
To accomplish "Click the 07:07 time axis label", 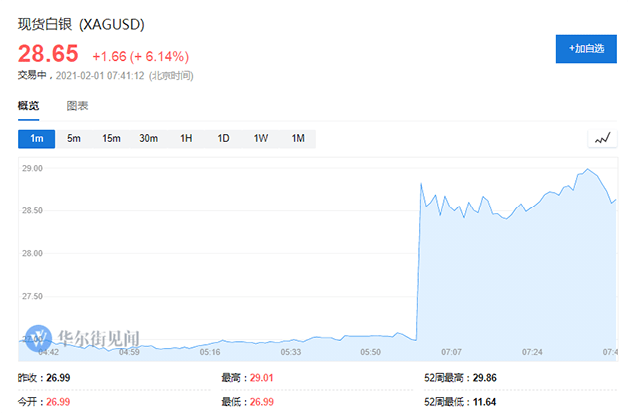I will pos(451,352).
